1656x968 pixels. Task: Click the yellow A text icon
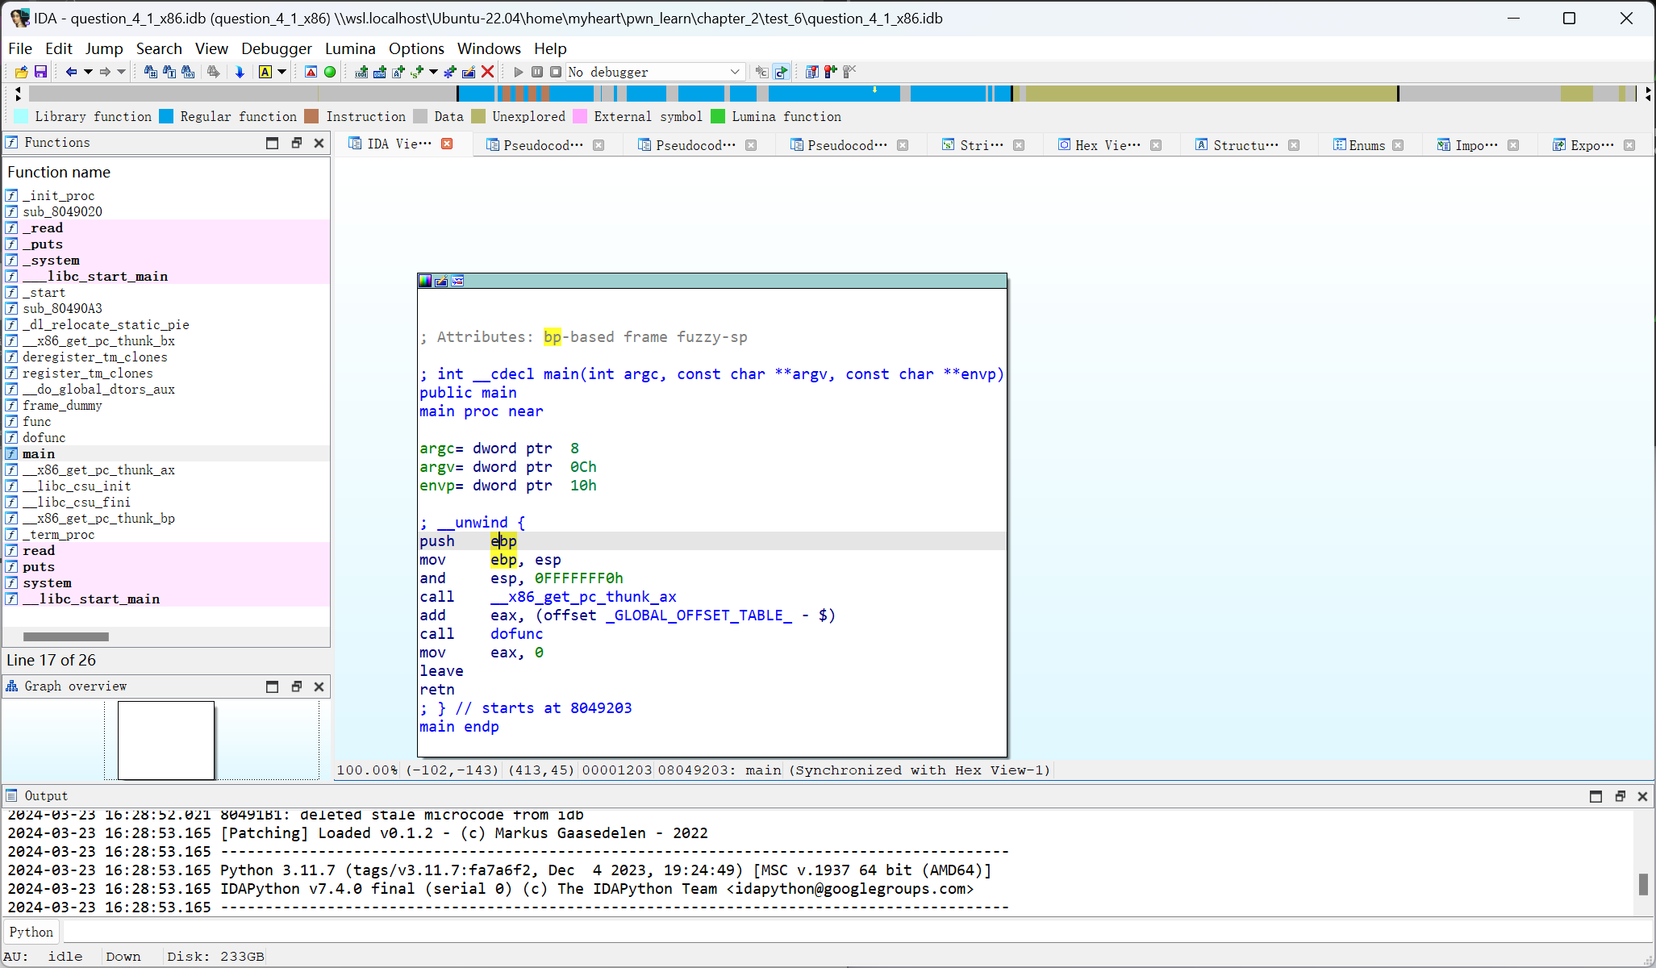point(265,72)
